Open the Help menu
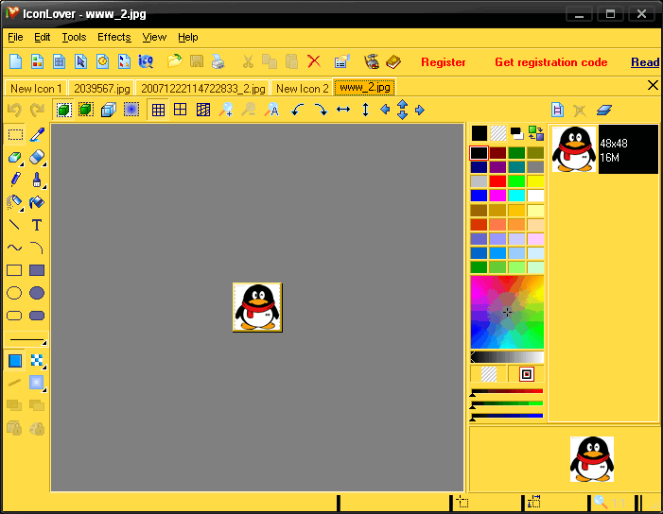The height and width of the screenshot is (514, 663). click(187, 37)
